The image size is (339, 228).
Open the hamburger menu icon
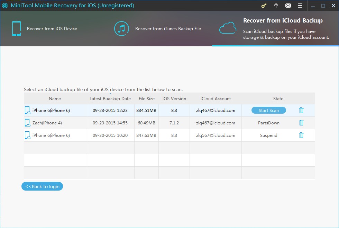point(300,6)
